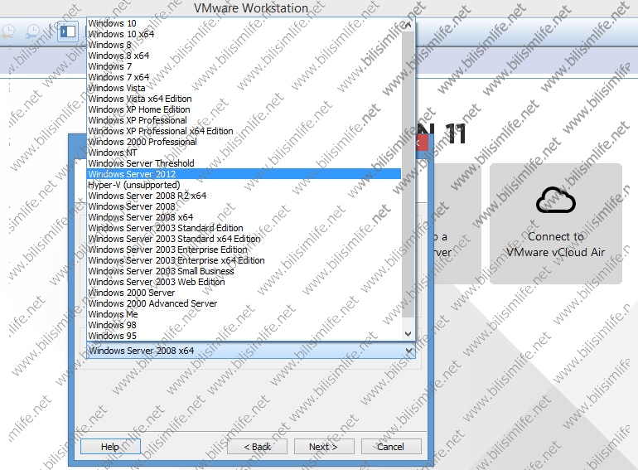This screenshot has width=638, height=470.
Task: Open Connect to VMware vCloud Air tile
Action: (x=556, y=224)
